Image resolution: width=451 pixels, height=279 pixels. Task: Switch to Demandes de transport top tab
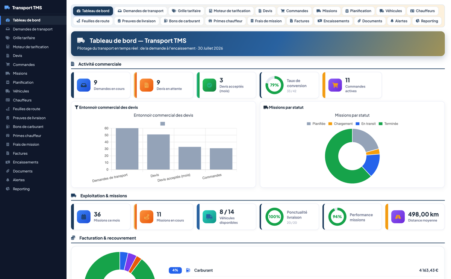point(141,11)
